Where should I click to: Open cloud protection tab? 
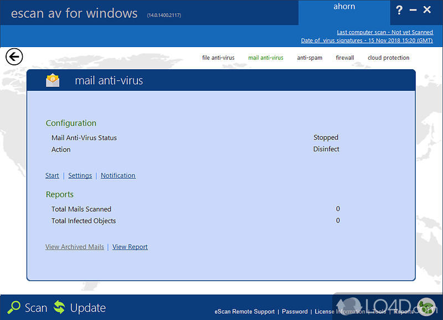click(x=388, y=58)
